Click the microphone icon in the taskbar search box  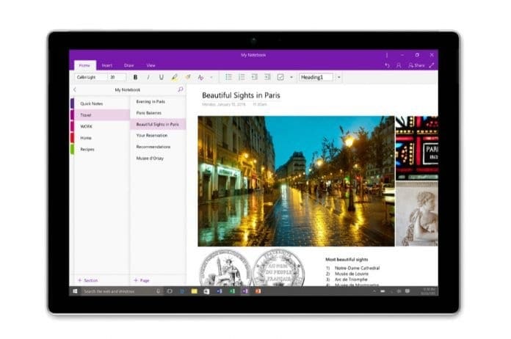[158, 291]
